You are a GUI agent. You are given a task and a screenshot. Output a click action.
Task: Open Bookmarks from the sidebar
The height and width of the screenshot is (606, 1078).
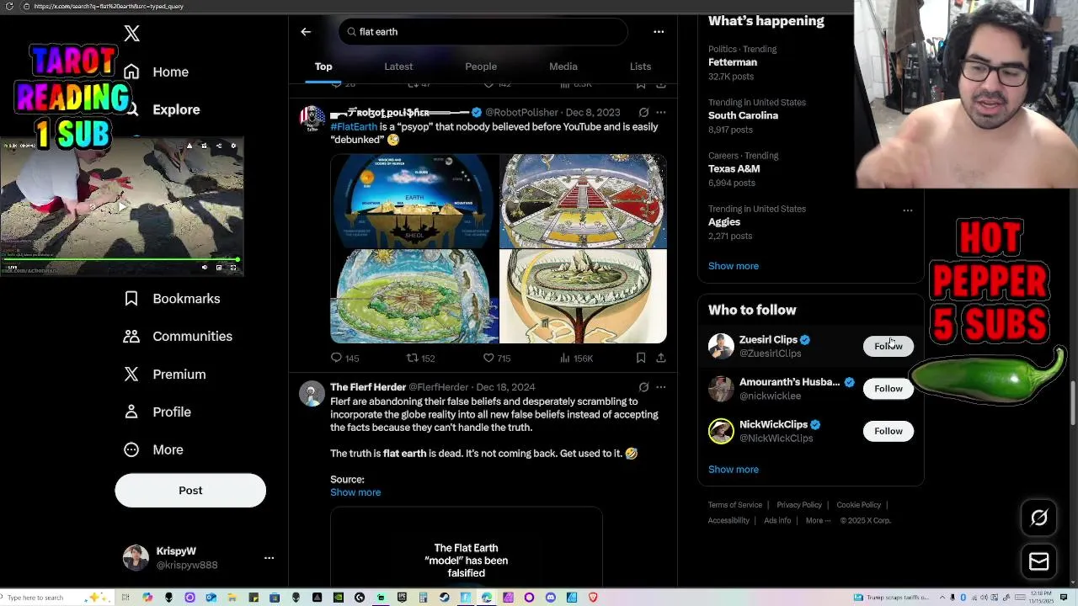(172, 299)
